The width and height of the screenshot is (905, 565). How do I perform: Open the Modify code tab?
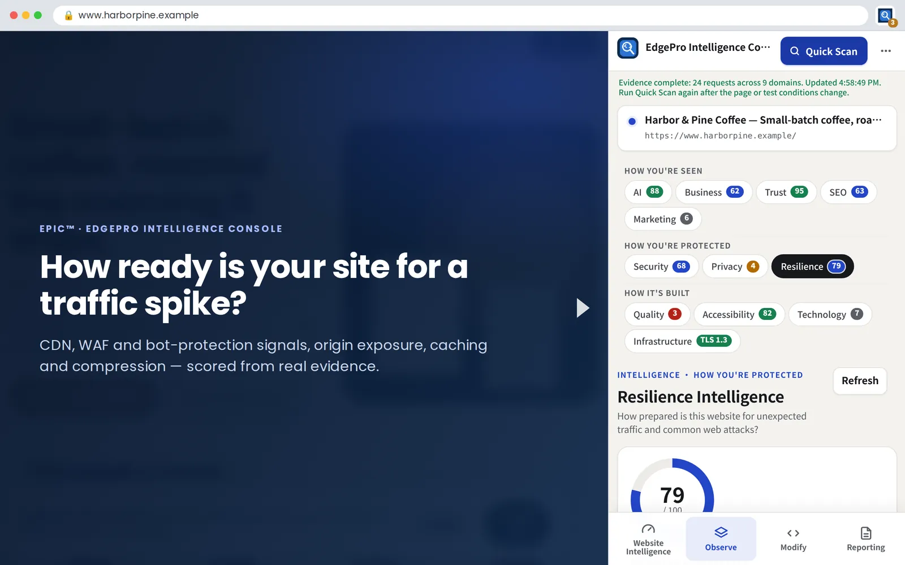tap(793, 539)
